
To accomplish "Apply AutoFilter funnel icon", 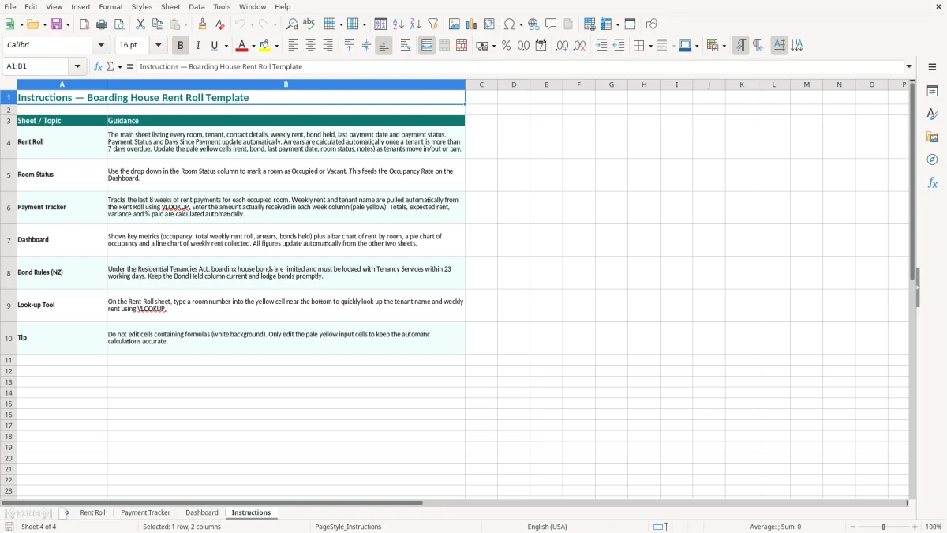I will (432, 24).
